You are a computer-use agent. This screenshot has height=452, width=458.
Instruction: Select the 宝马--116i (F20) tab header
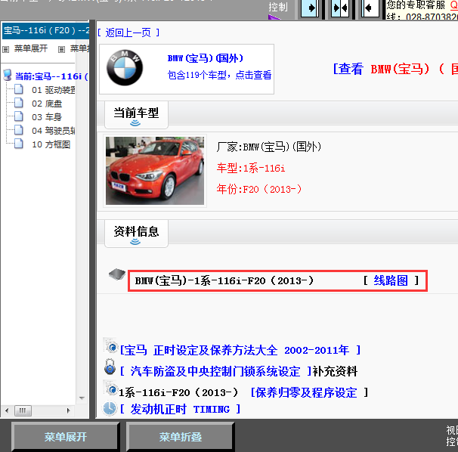coord(45,30)
